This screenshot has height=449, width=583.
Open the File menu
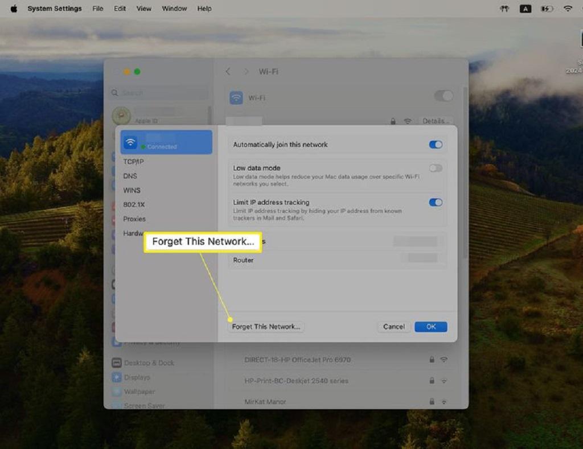(98, 8)
